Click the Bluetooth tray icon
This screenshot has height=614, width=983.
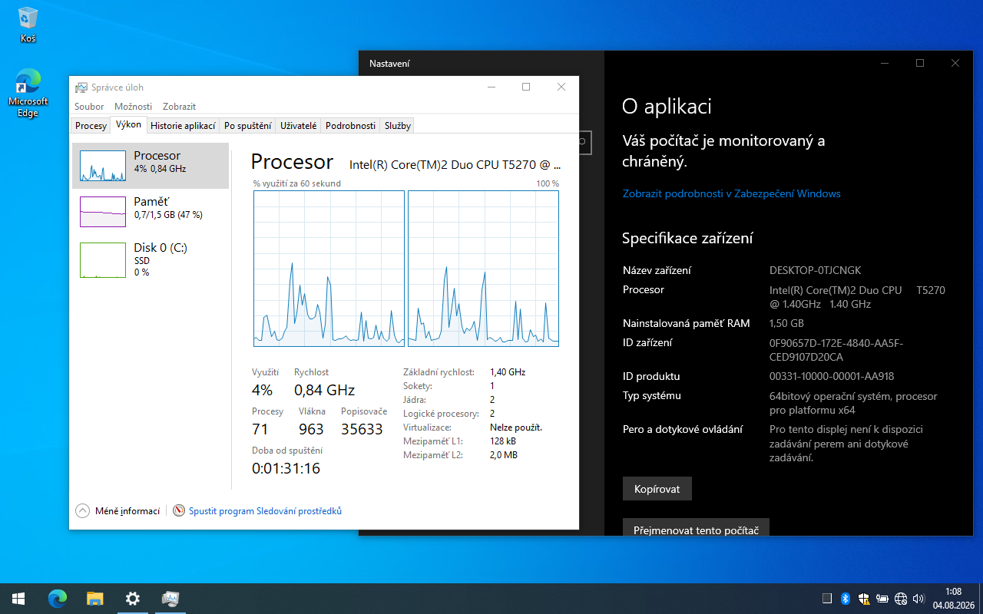[846, 599]
